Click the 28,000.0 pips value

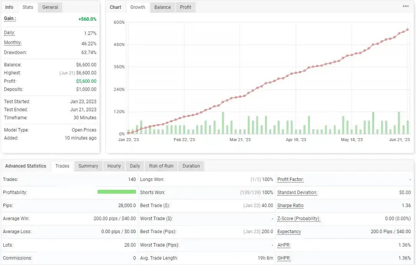(127, 206)
